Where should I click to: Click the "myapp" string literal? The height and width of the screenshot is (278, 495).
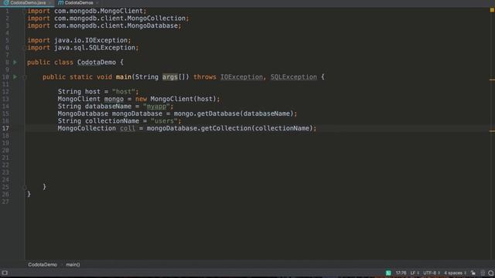tap(156, 107)
